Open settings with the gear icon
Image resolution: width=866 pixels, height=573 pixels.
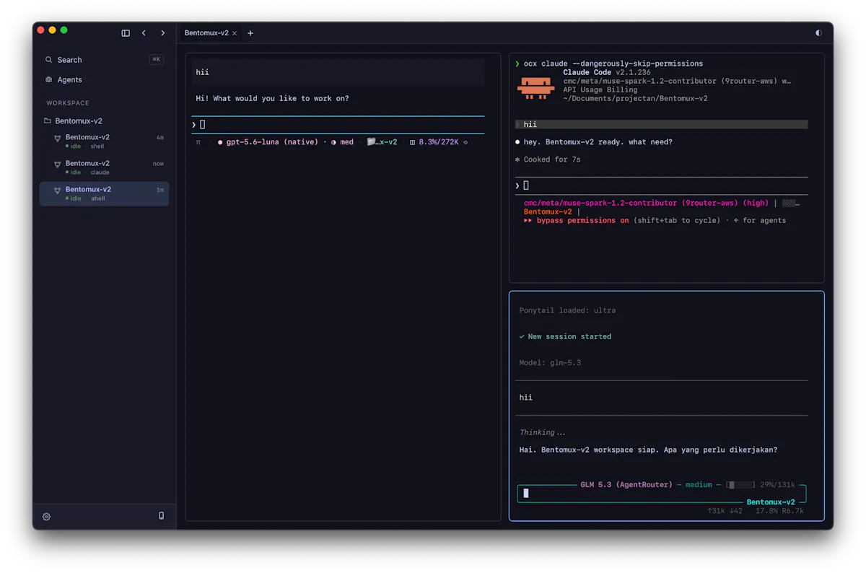47,517
